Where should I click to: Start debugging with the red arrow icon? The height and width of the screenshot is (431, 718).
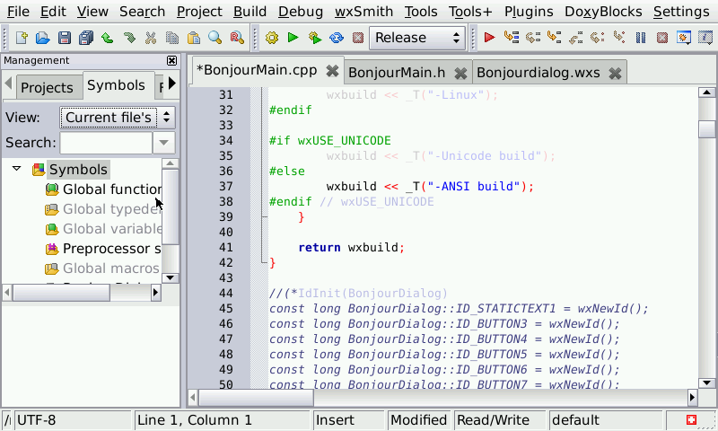489,38
